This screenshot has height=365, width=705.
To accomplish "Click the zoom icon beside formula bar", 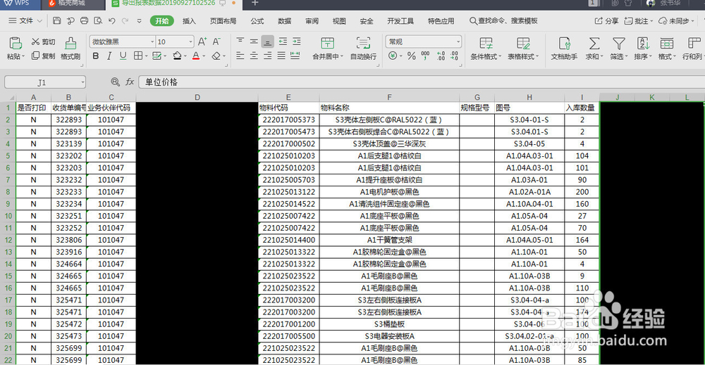I will (115, 82).
